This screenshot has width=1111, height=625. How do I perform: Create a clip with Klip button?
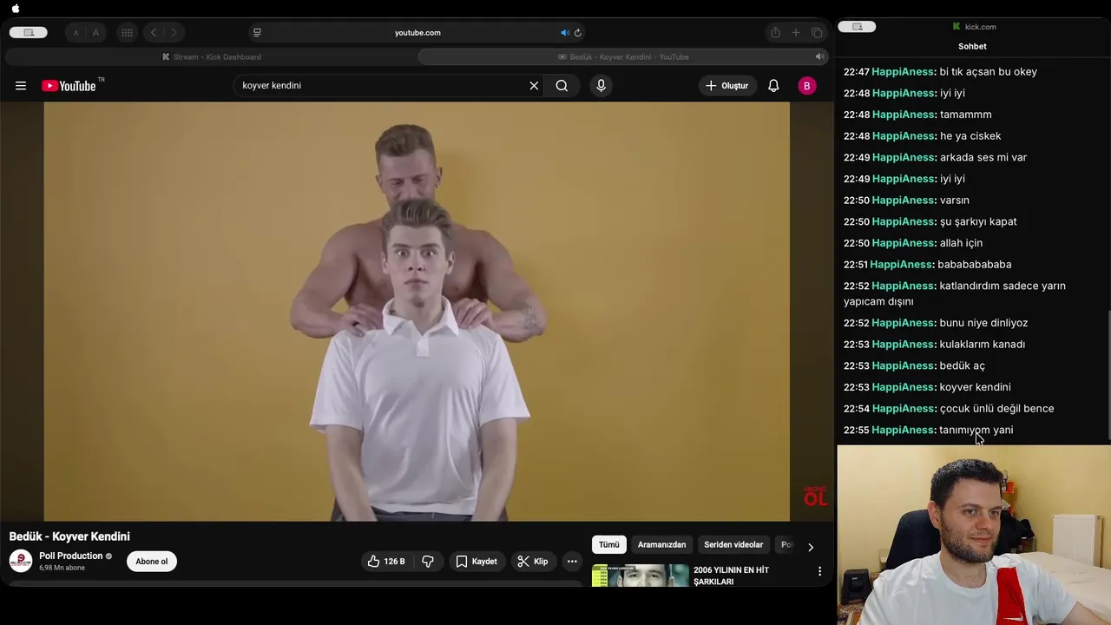(533, 562)
